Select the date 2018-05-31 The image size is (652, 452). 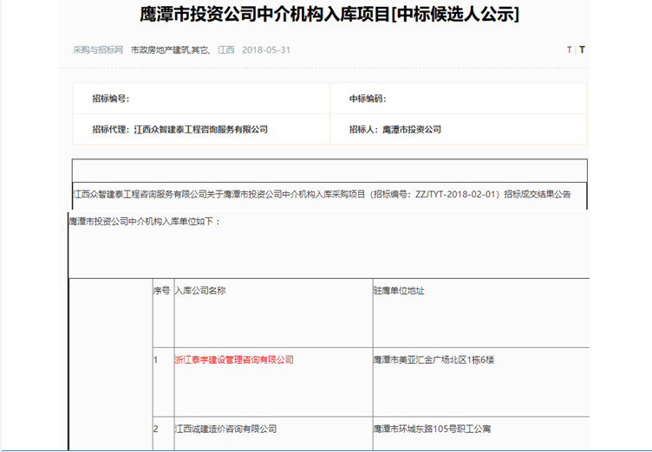[266, 50]
